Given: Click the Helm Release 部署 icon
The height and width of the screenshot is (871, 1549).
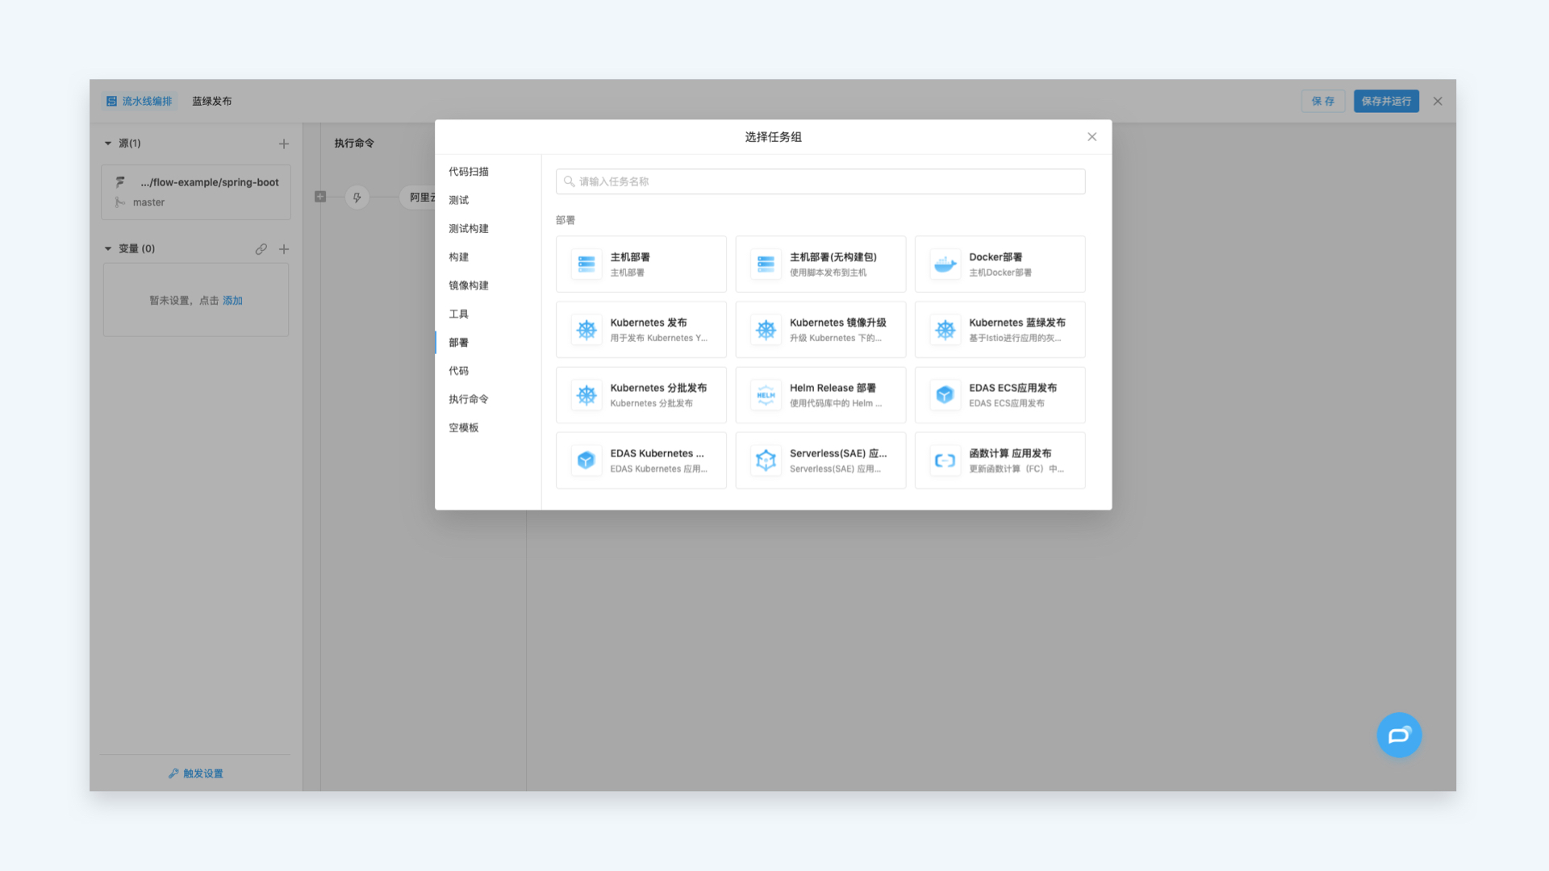Looking at the screenshot, I should [766, 394].
